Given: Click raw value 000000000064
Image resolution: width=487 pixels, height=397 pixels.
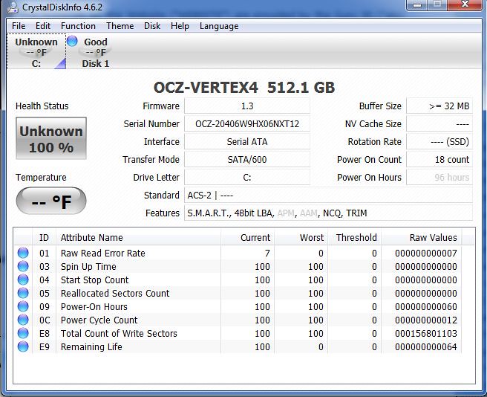Looking at the screenshot, I should click(x=426, y=347).
